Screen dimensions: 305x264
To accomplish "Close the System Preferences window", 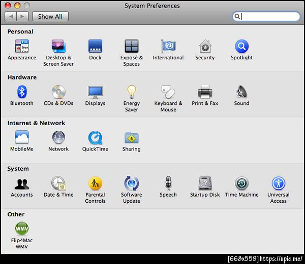I will [x=8, y=6].
